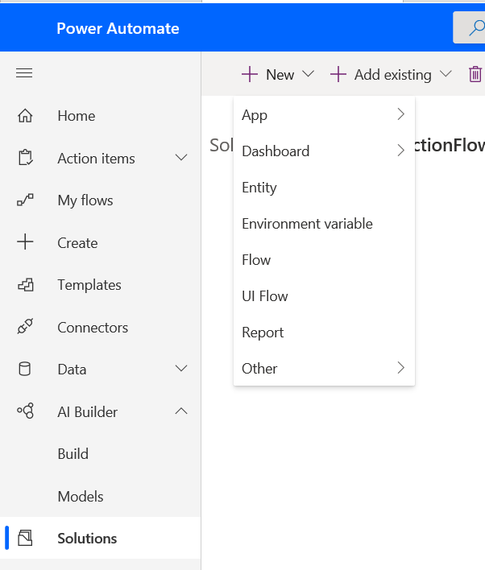This screenshot has height=570, width=485.
Task: Browse Templates in the sidebar
Action: [89, 285]
